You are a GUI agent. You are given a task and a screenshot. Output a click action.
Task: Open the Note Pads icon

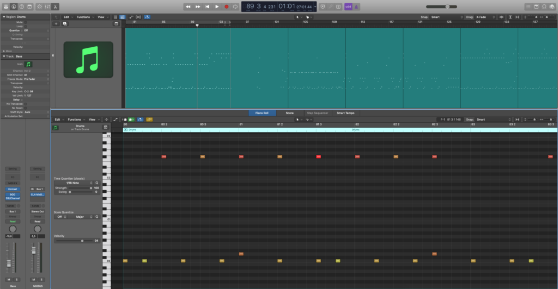click(x=536, y=7)
